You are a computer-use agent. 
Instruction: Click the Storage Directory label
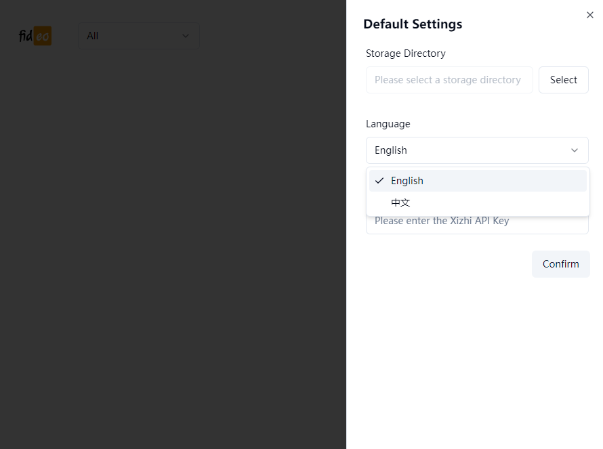click(x=406, y=54)
